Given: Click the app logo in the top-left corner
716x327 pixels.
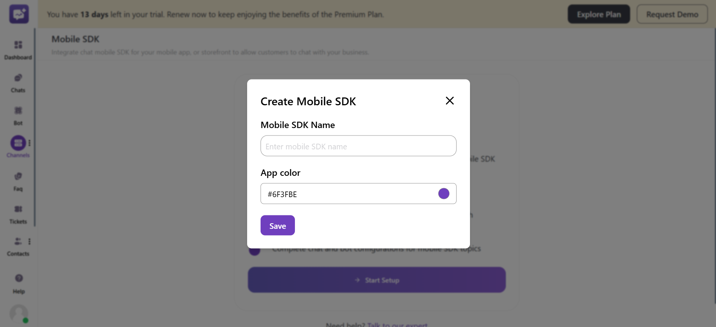Looking at the screenshot, I should [18, 14].
